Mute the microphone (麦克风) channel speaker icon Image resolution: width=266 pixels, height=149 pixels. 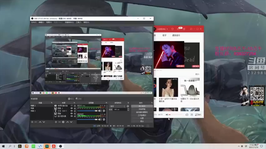(100, 111)
